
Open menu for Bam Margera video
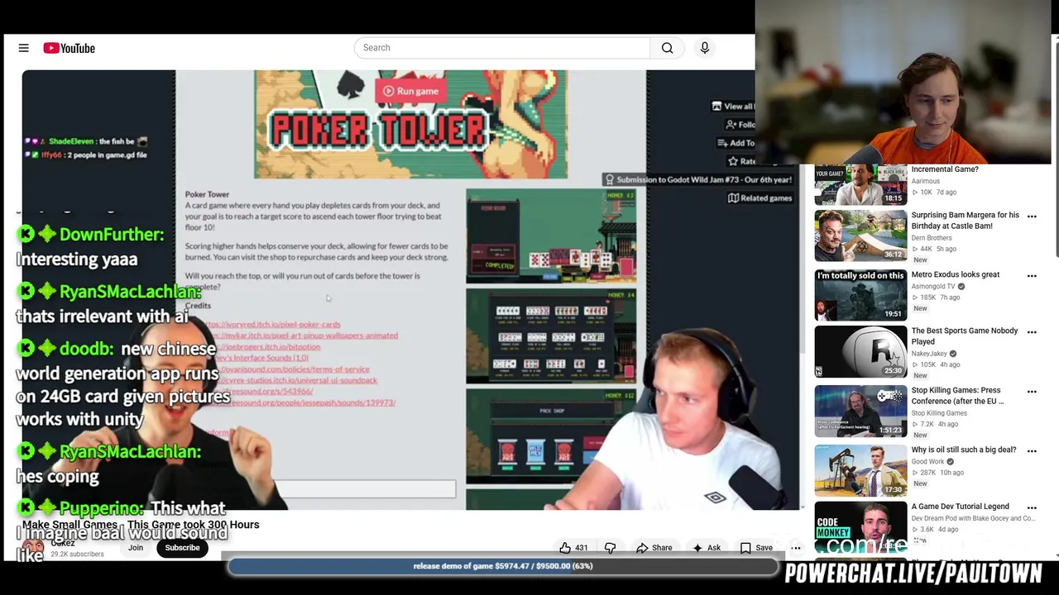[x=1032, y=217]
